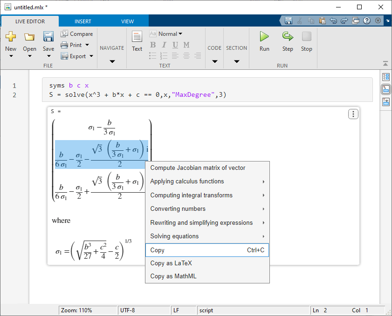Viewport: 392px width, 316px height.
Task: Choose Compute Jacobian matrix of vector
Action: pos(207,168)
